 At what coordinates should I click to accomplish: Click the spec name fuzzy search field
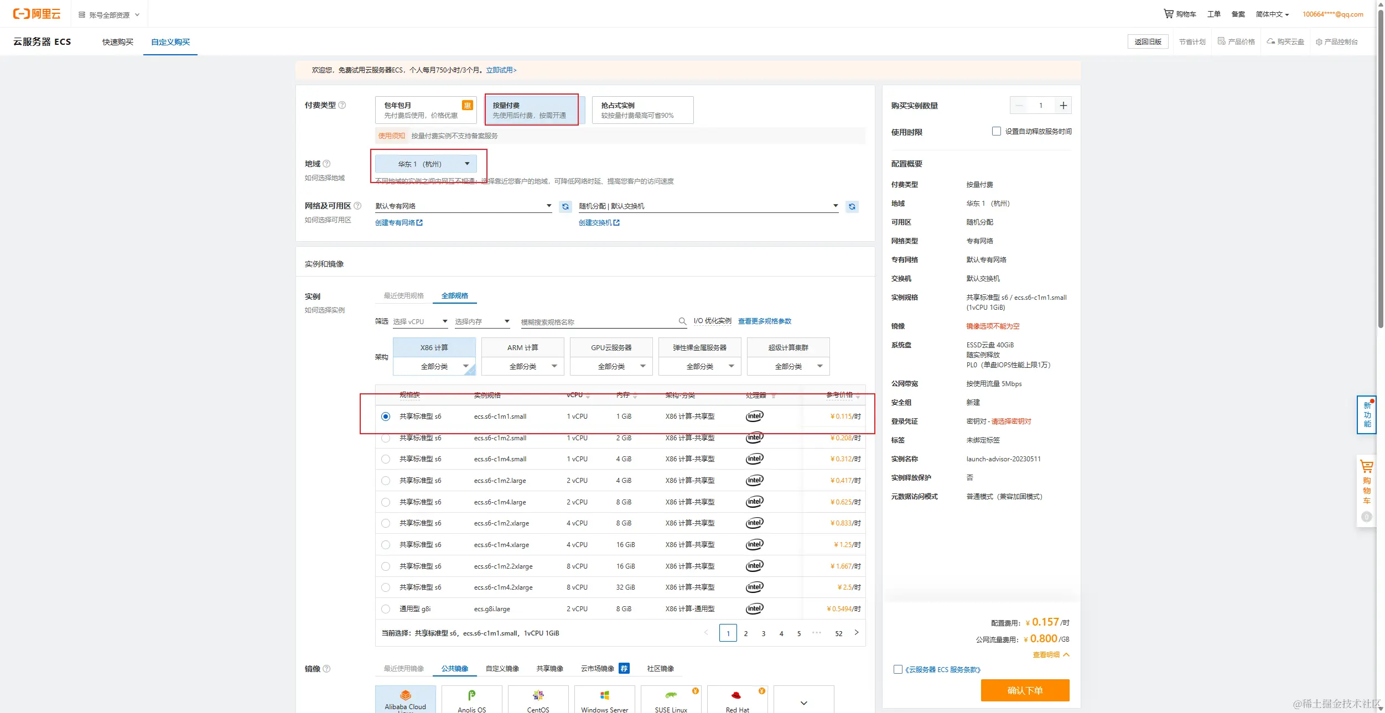click(x=598, y=322)
